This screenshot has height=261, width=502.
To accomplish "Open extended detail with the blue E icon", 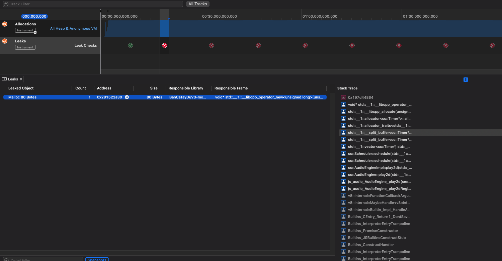I will (x=466, y=79).
